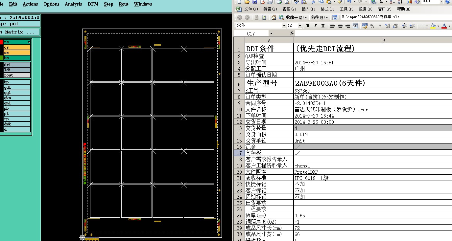Viewport: 452px width, 241px height.
Task: Select cell containing 雷达天线印制板 file name
Action: click(373, 109)
